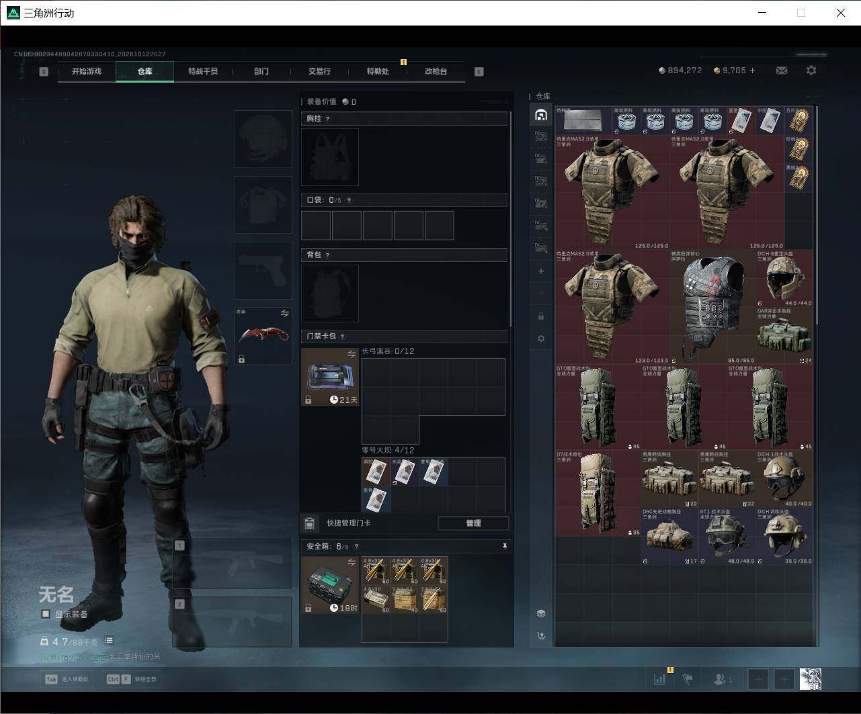
Task: Click the swap icon on knife slot
Action: [x=284, y=314]
